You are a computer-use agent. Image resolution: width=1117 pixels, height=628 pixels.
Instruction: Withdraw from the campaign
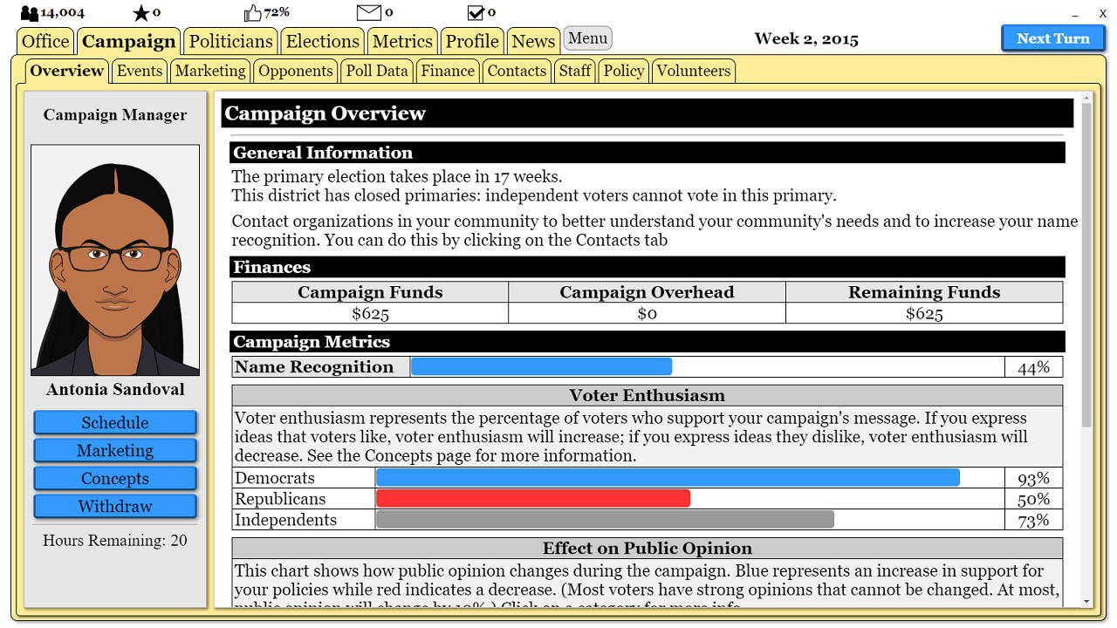(x=114, y=506)
